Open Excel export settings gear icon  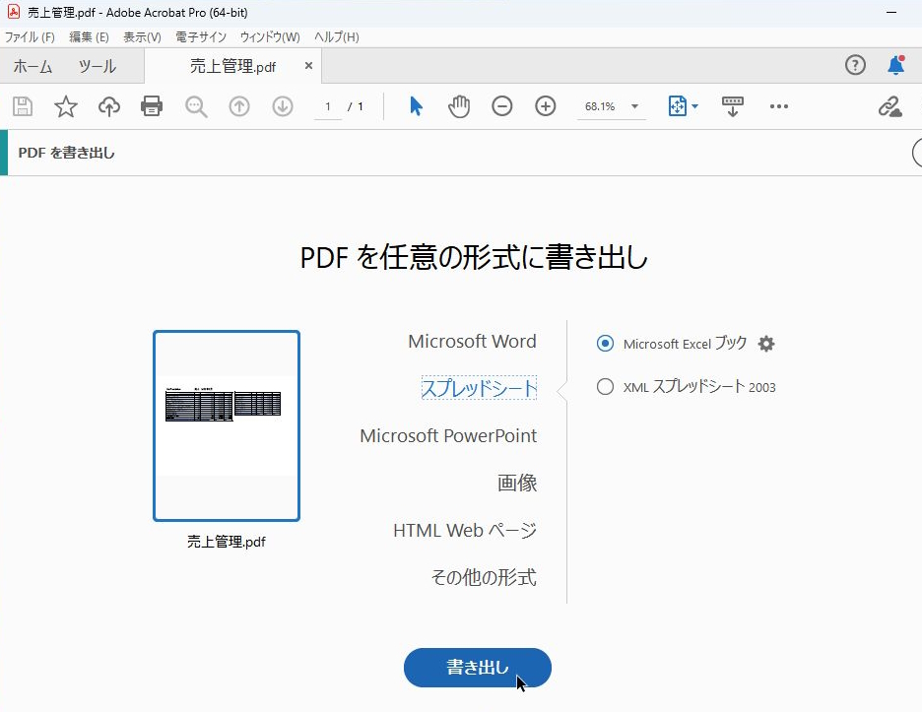click(x=765, y=344)
